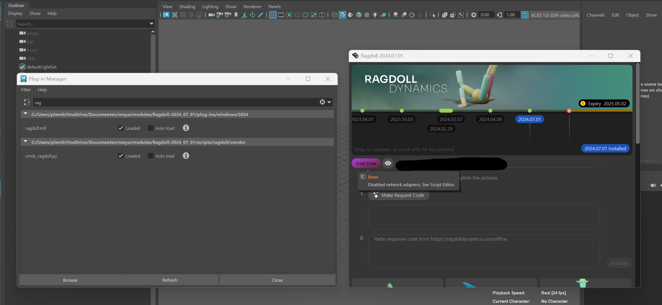
Task: Open viewport Shading menu
Action: coord(187,6)
